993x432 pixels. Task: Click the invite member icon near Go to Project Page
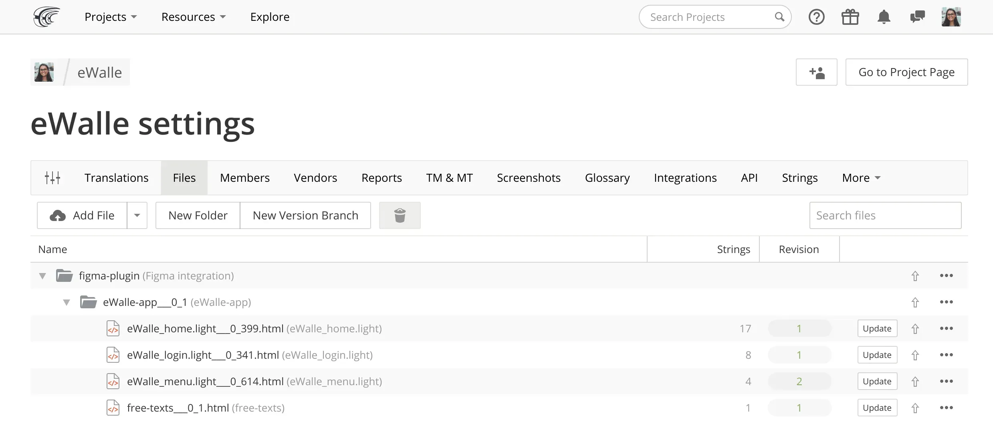click(817, 72)
